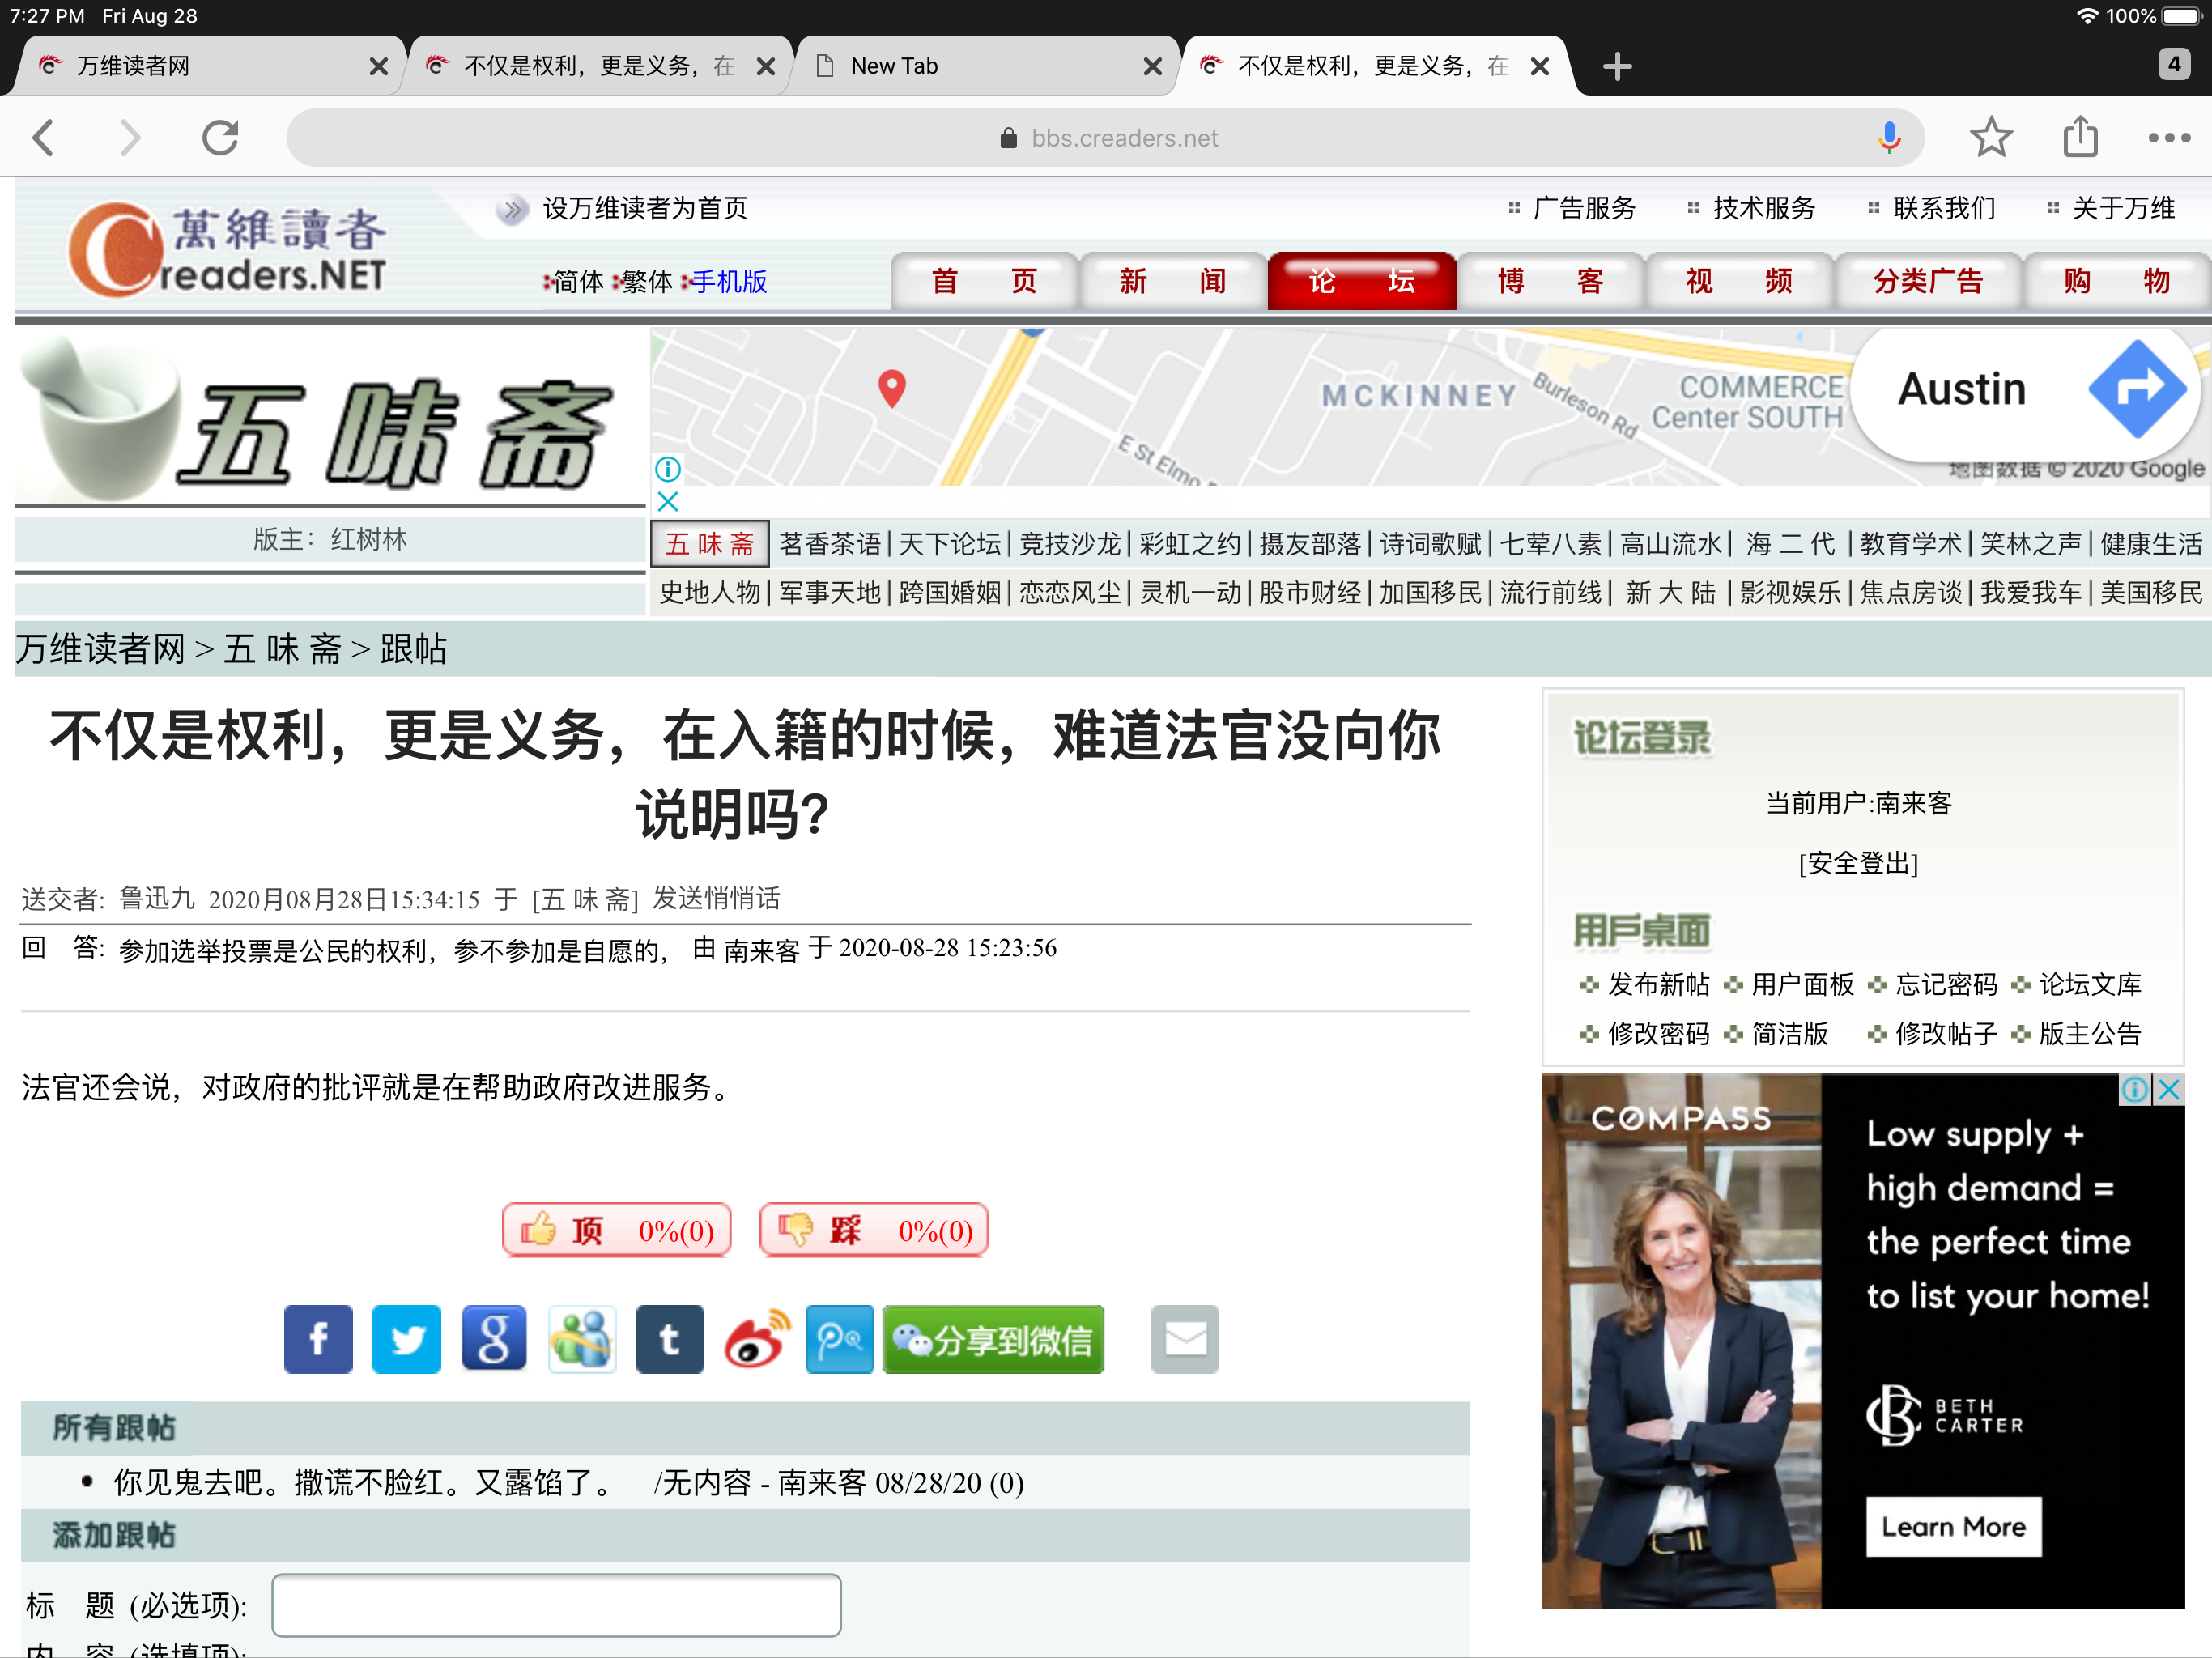Activate voice search in the address bar
The width and height of the screenshot is (2212, 1658).
(1890, 137)
